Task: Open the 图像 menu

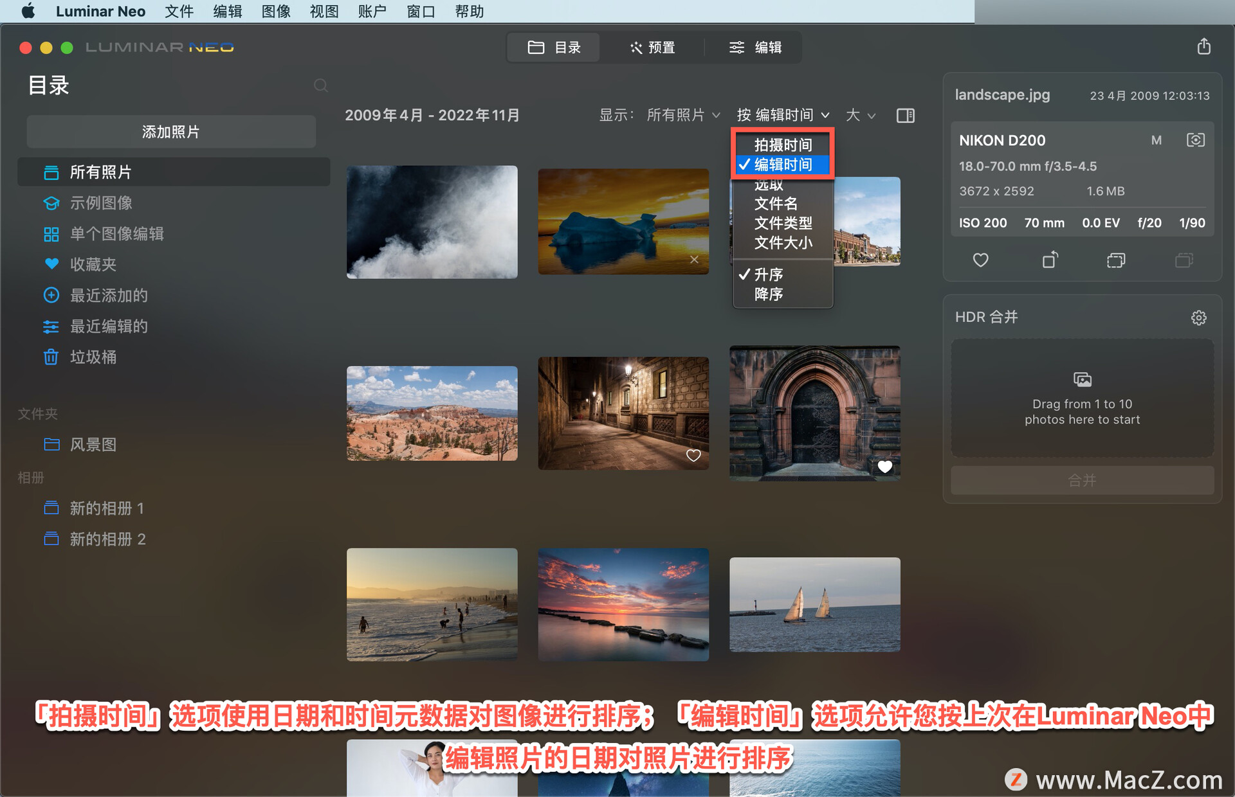Action: point(276,11)
